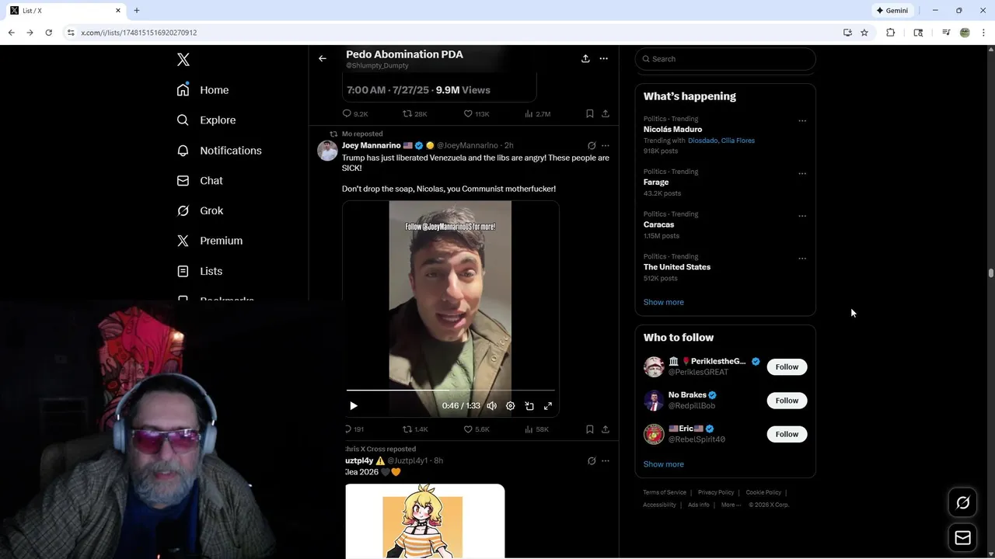View analytics showing 2.7M views

538,113
